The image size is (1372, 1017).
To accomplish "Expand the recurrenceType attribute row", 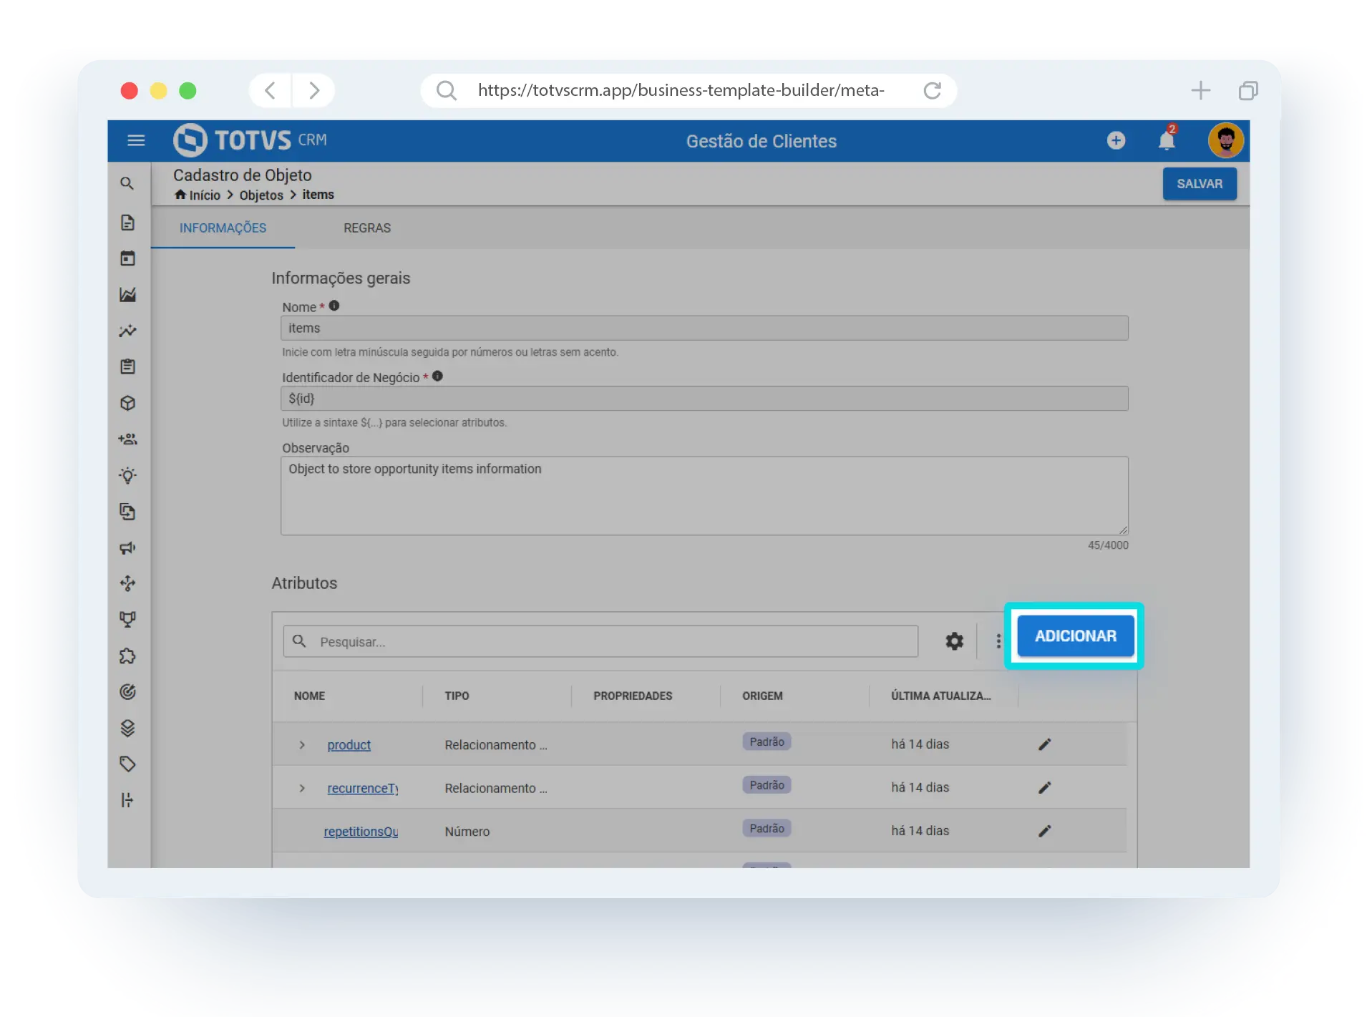I will [302, 788].
